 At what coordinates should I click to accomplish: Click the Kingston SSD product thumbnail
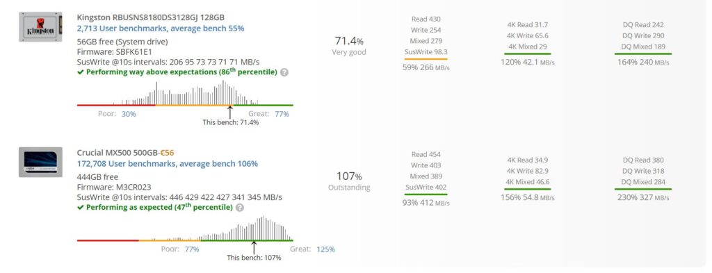point(40,27)
